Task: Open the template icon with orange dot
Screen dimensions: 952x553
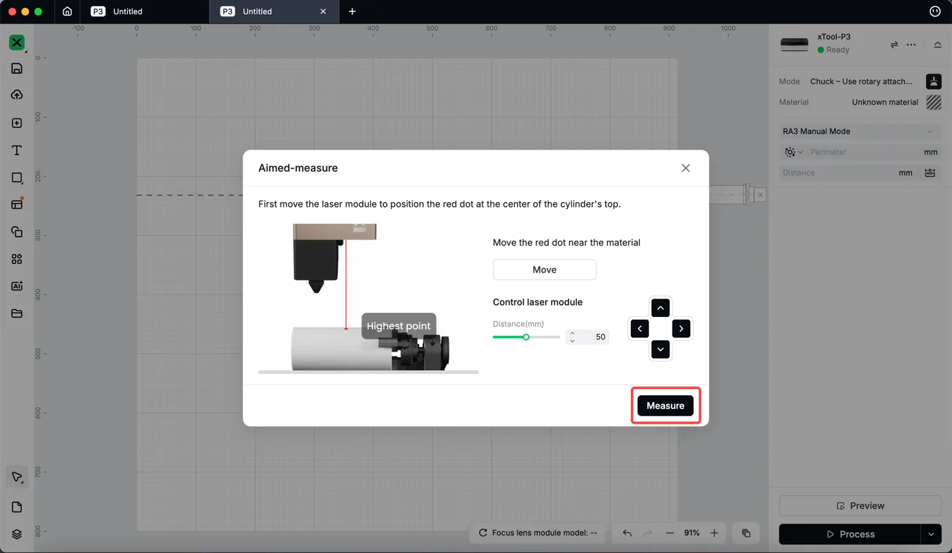Action: (17, 204)
